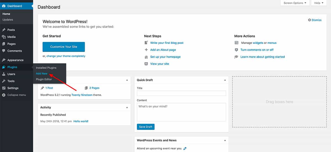Open the Settings menu label
This screenshot has width=331, height=152.
coord(13,88)
